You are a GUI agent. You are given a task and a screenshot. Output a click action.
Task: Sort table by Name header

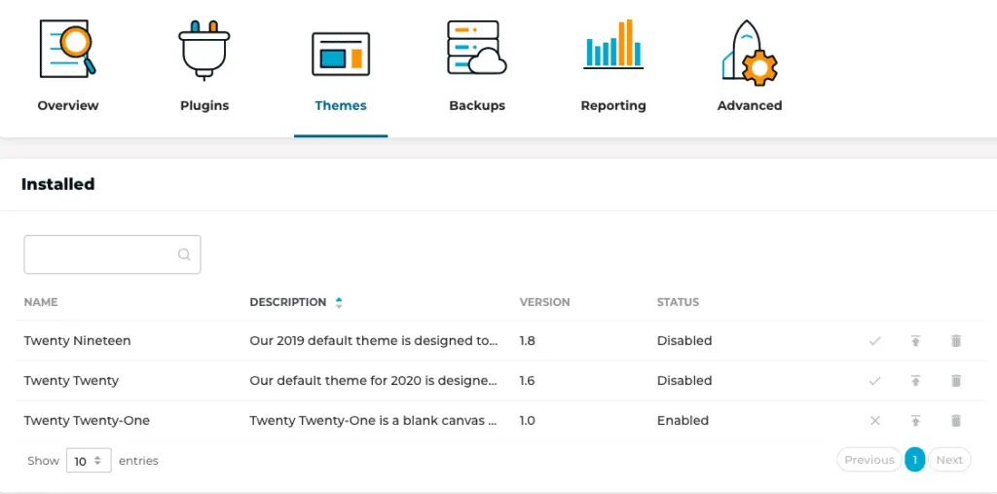click(41, 302)
